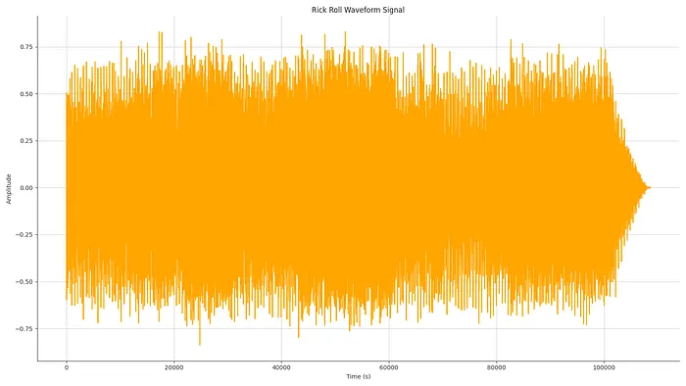
Task: Click the chart title 'Rick Roll Waveform Signal'
Action: 358,10
